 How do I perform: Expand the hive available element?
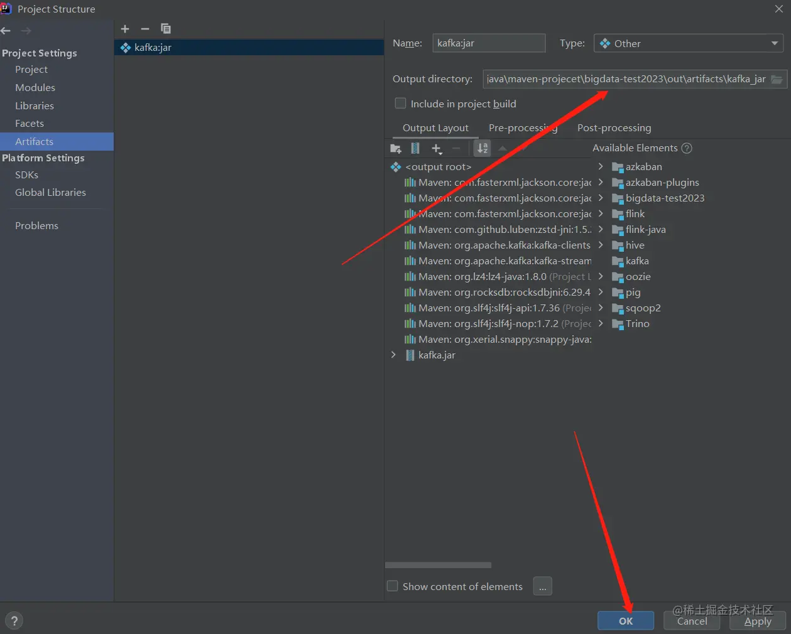[x=601, y=245]
